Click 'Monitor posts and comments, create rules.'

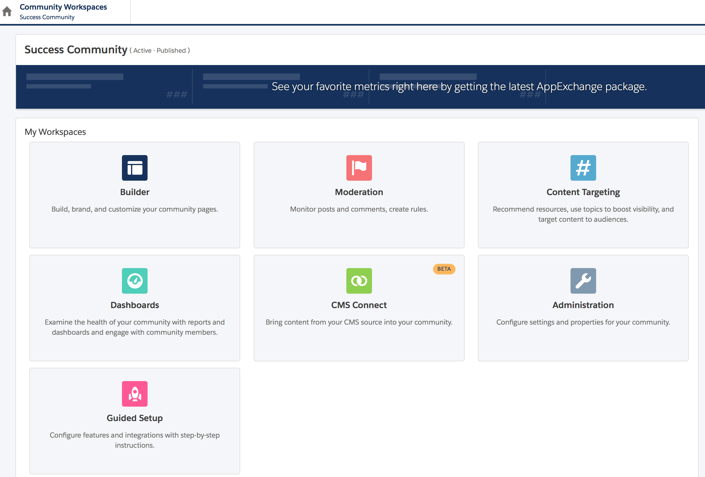[x=359, y=209]
